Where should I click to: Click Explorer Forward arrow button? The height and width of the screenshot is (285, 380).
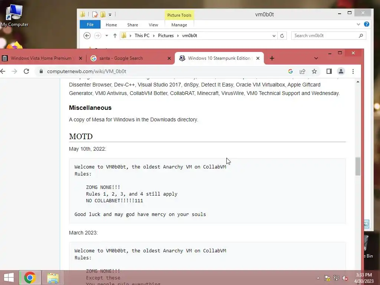coord(98,36)
